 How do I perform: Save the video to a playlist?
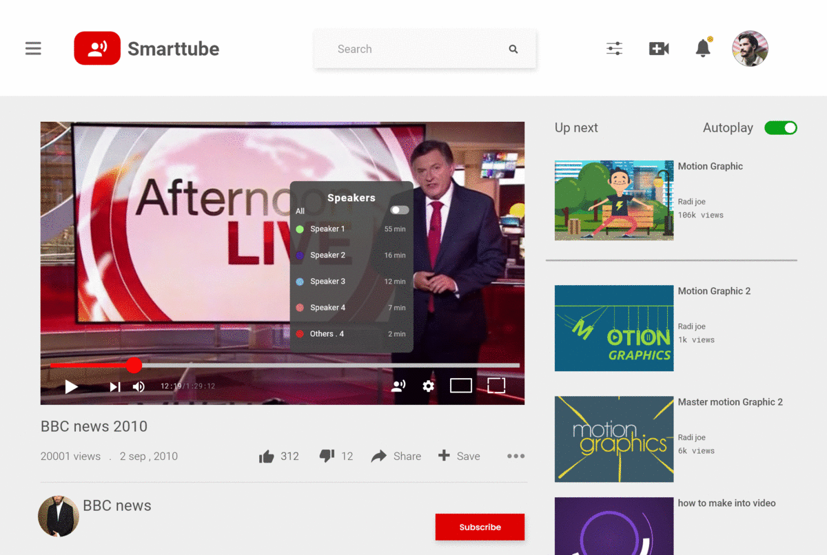point(459,456)
